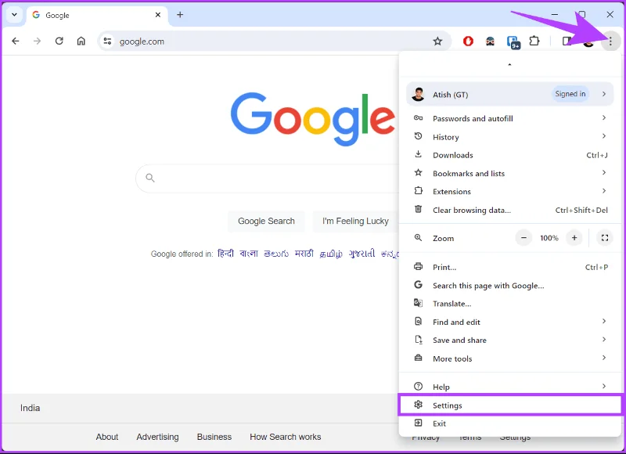Open a new tab with plus button
Screen dimensions: 626x454
tap(180, 15)
